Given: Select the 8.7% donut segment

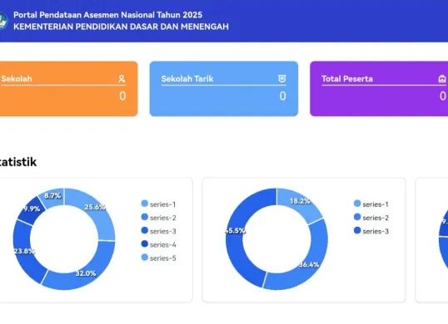Looking at the screenshot, I should 52,196.
